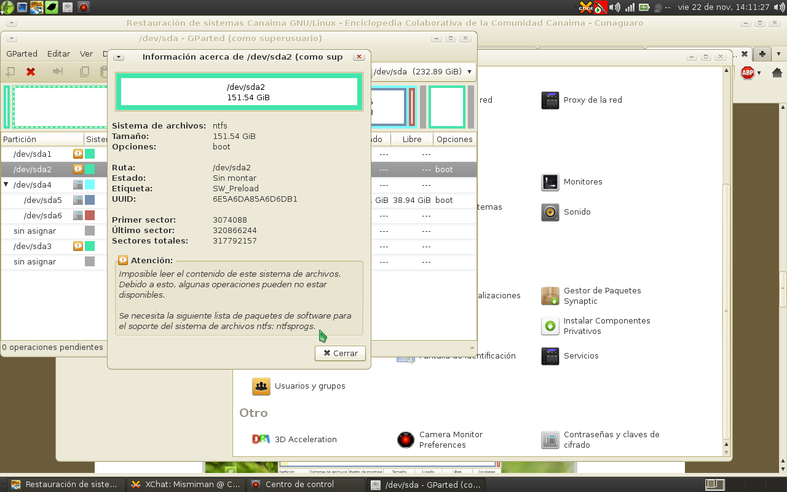
Task: Collapse the /dev/sda4 extended partition tree
Action: [x=6, y=184]
